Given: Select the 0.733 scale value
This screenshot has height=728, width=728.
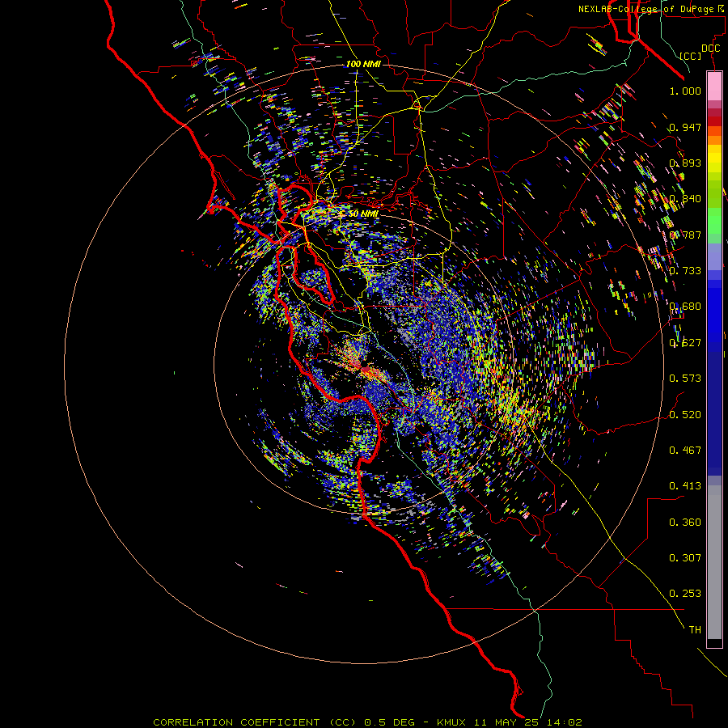Looking at the screenshot, I should [685, 271].
